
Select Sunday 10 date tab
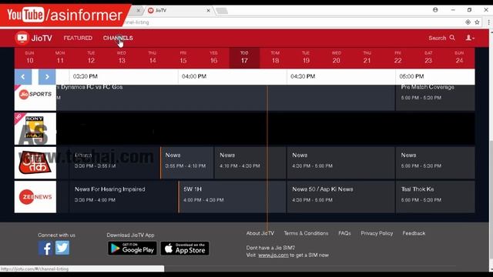point(29,58)
